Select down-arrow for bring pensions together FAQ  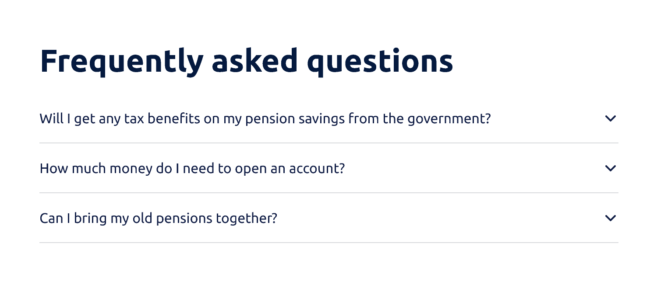click(610, 218)
